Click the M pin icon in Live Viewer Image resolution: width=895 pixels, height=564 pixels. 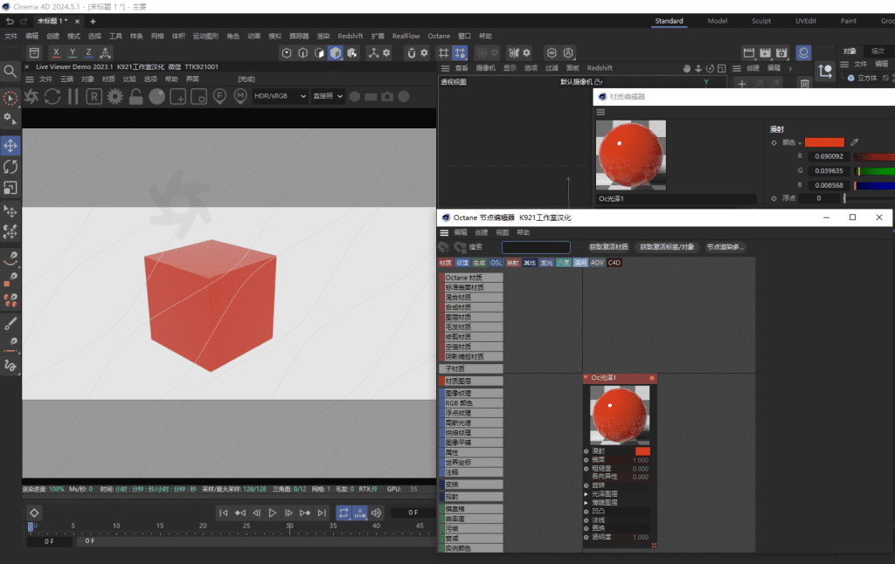pos(240,96)
